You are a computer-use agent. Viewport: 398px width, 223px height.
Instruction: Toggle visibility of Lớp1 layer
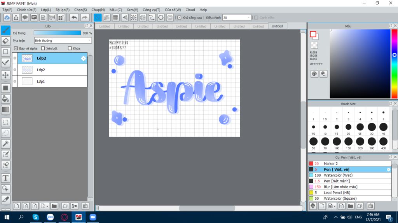(15, 81)
